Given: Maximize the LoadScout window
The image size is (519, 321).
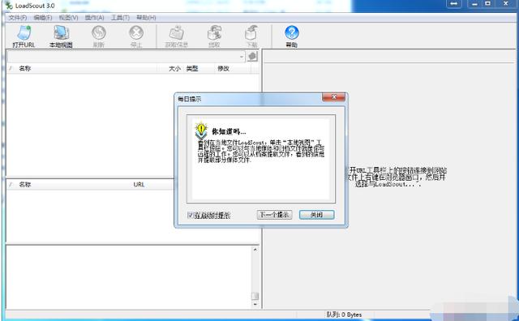Looking at the screenshot, I should pyautogui.click(x=488, y=4).
